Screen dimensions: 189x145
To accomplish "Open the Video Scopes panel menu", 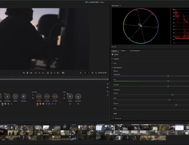I will point(120,5).
